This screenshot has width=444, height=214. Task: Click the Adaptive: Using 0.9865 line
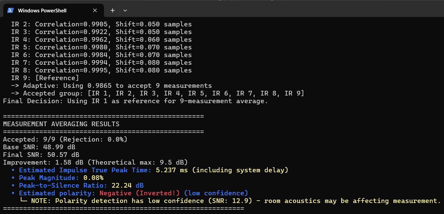pos(111,85)
